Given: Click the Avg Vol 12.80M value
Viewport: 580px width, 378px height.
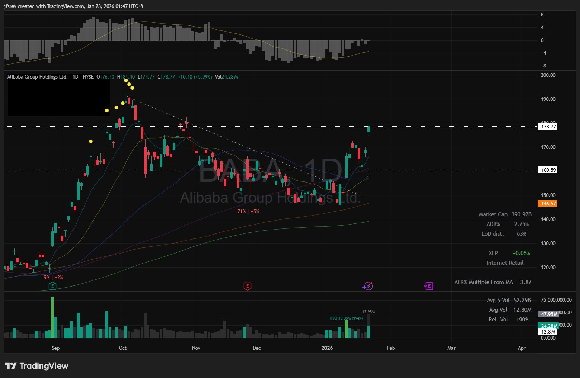Looking at the screenshot, I should pyautogui.click(x=522, y=310).
